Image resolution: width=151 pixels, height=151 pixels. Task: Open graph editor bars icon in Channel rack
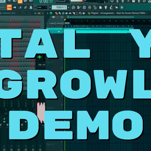[35, 13]
